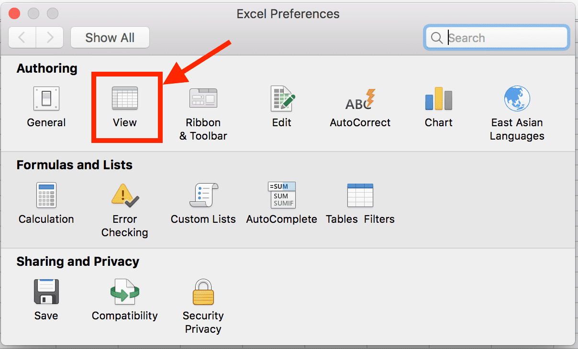Viewport: 578px width, 349px height.
Task: Open AutoComplete preferences
Action: pos(282,196)
